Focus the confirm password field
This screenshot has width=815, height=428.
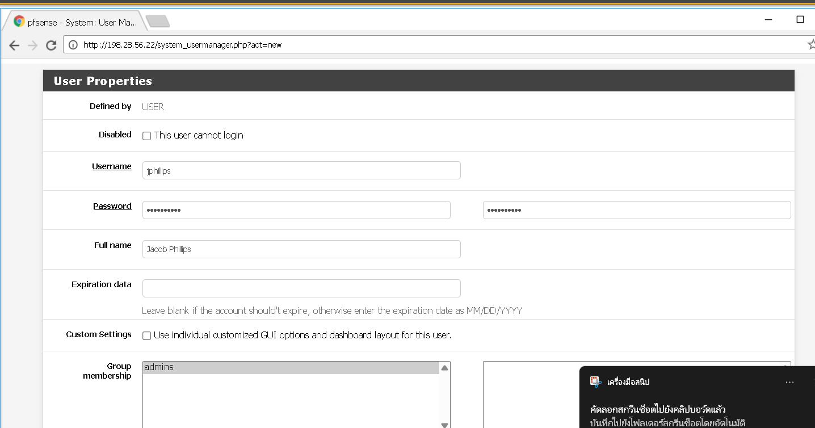[636, 210]
